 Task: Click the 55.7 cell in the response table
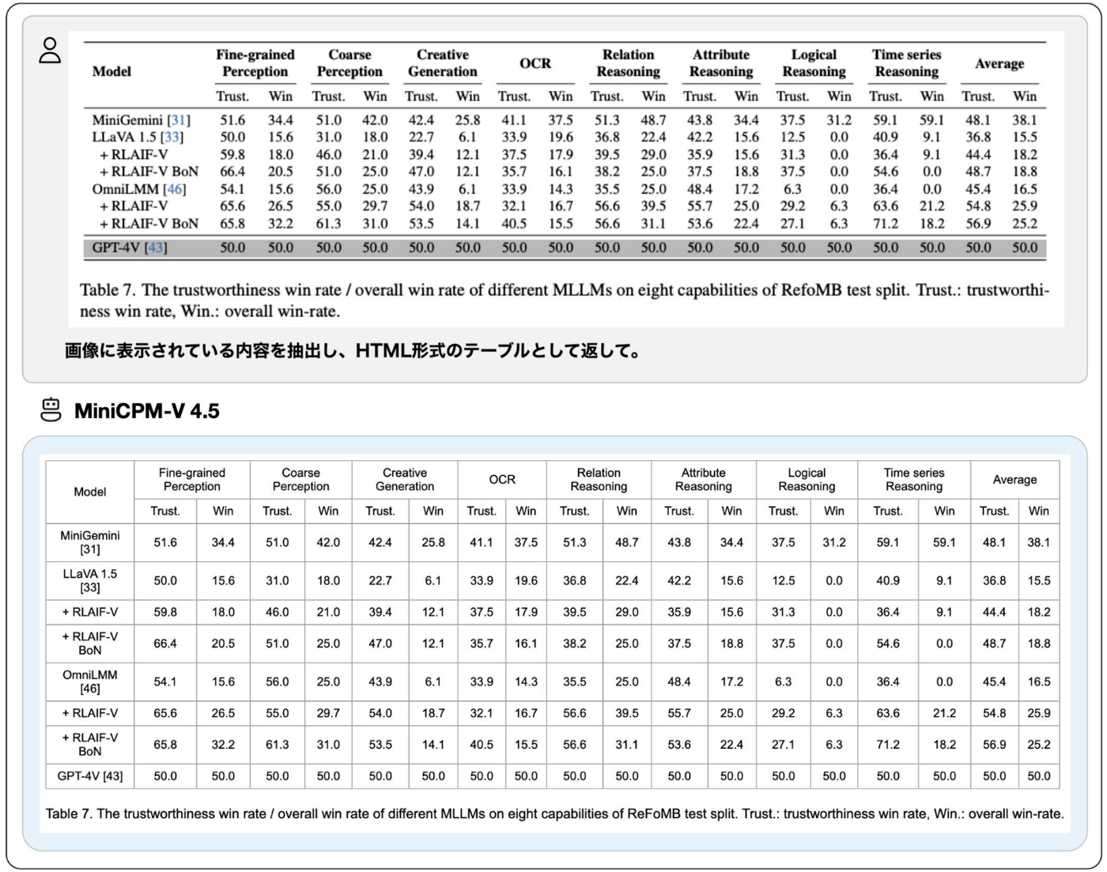pos(679,713)
